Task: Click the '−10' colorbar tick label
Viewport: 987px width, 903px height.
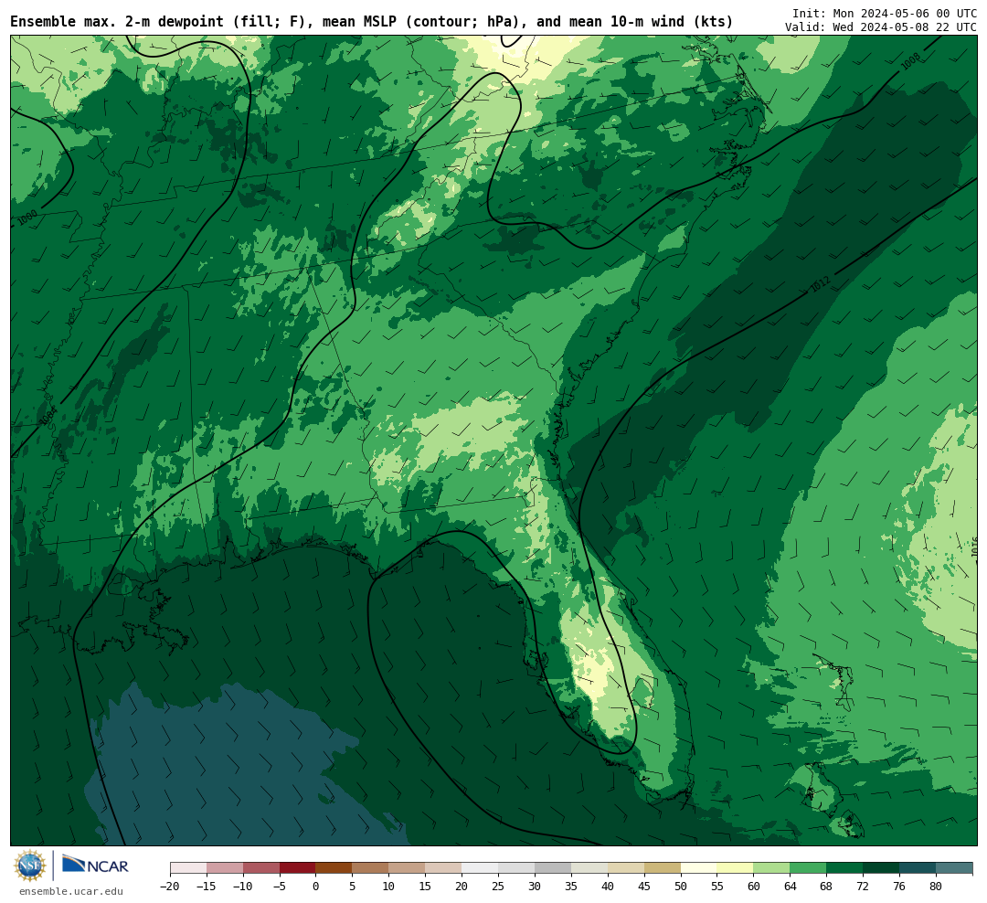Action: click(243, 887)
